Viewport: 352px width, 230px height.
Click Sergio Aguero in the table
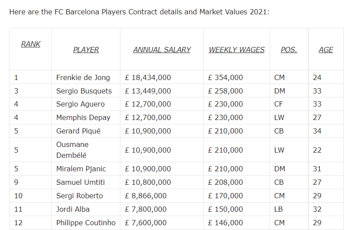click(x=80, y=104)
